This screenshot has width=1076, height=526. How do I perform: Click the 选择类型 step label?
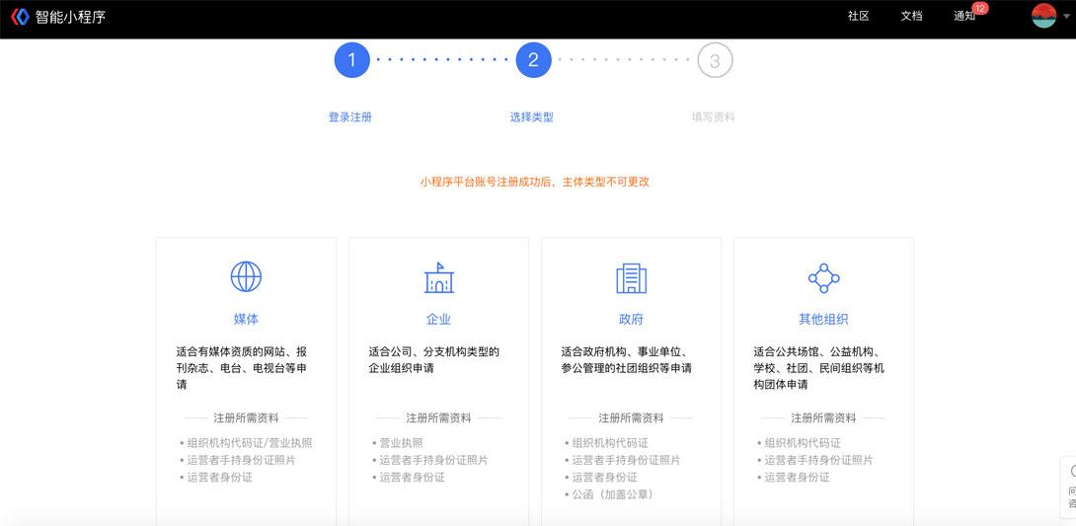point(532,117)
